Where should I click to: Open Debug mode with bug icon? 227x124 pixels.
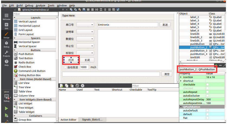pyautogui.click(x=6, y=44)
